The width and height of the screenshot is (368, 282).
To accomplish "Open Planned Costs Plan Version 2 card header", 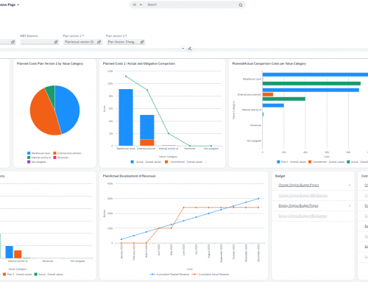I will coord(50,63).
